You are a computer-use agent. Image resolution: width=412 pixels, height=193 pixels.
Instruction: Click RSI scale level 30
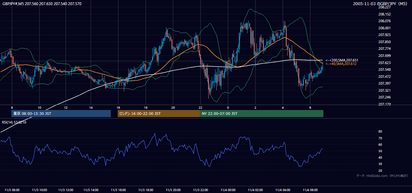(380, 164)
